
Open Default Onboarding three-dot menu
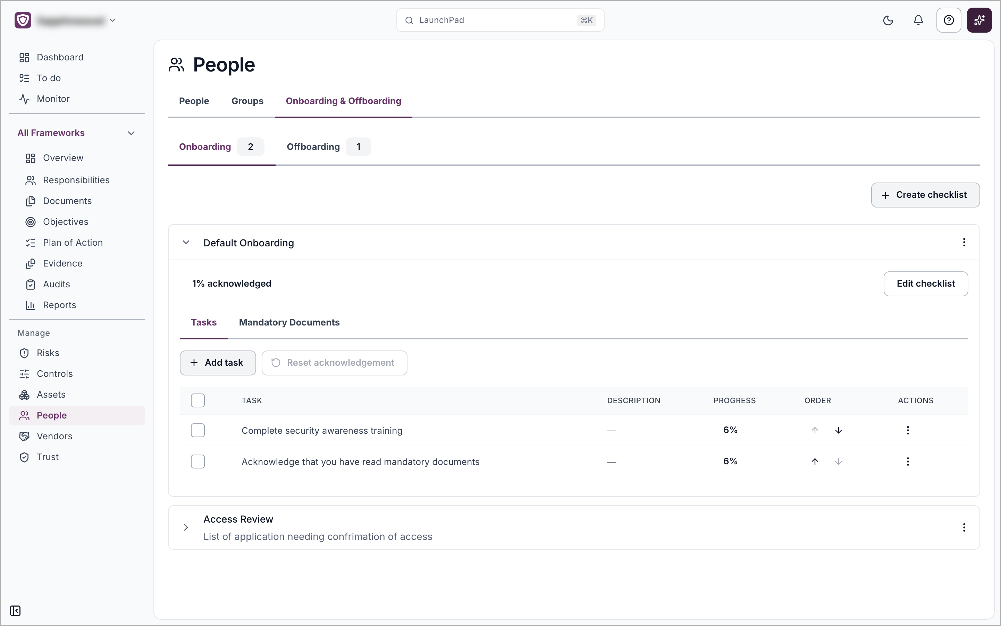click(964, 242)
